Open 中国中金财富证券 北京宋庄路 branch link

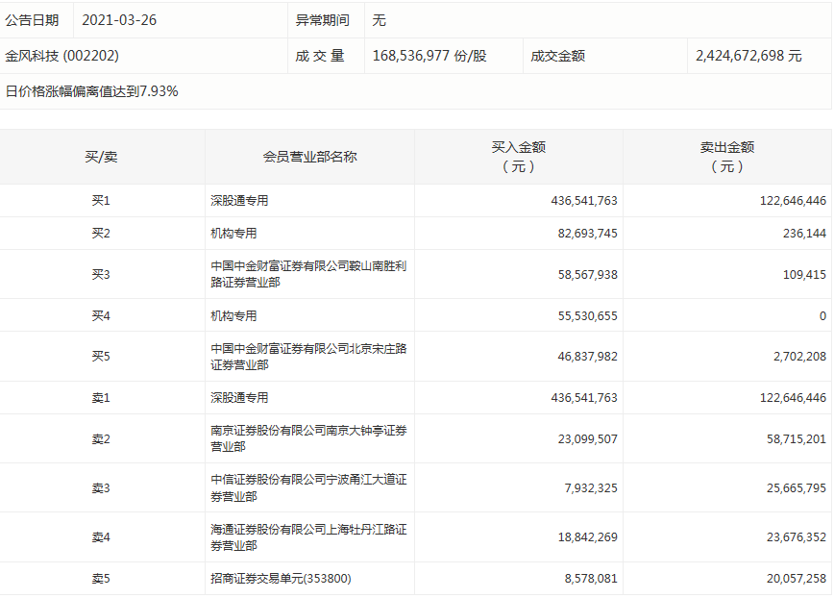(308, 356)
